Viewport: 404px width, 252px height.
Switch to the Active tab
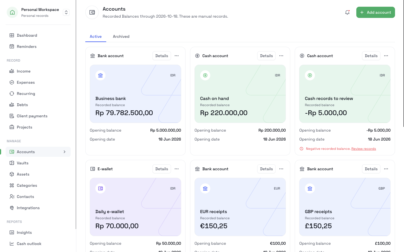coord(96,36)
